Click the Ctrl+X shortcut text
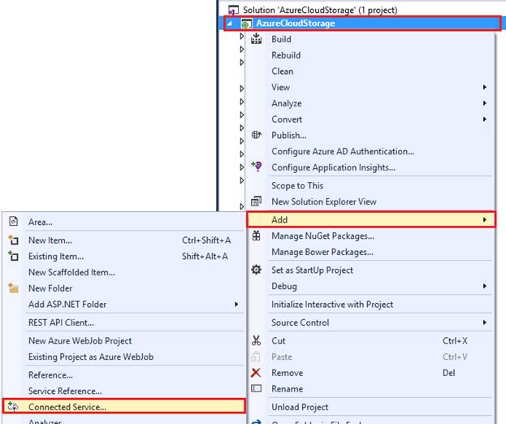This screenshot has width=506, height=424. point(455,341)
